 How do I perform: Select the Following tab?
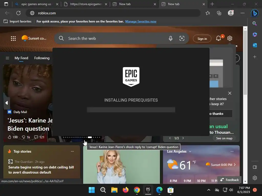(x=42, y=58)
